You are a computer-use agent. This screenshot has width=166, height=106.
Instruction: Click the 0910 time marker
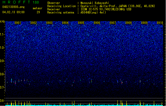(160, 23)
